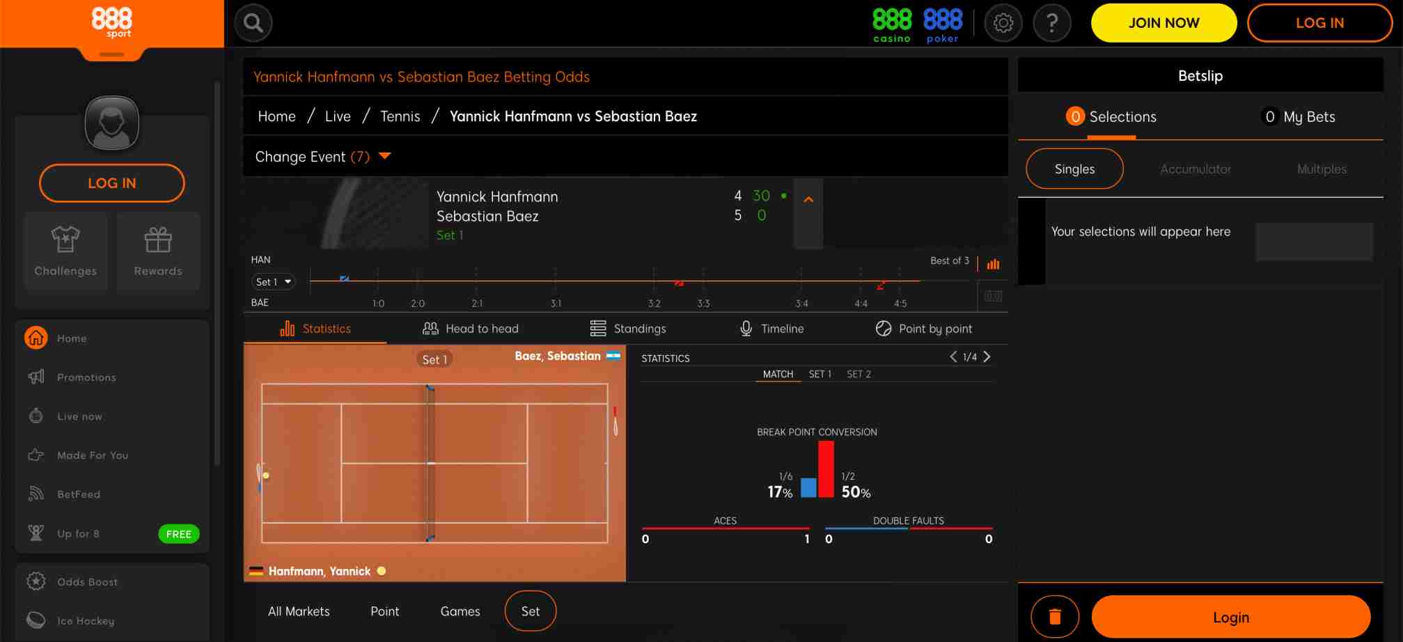Viewport: 1403px width, 642px height.
Task: Open the Set 1 timeline dropdown
Action: tap(273, 282)
